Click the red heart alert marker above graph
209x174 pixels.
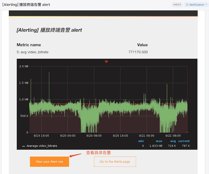[x=106, y=61]
